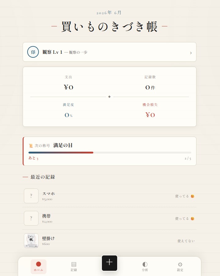Open the 設定 tab

(180, 266)
